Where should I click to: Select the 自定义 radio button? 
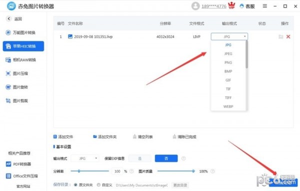click(98, 185)
